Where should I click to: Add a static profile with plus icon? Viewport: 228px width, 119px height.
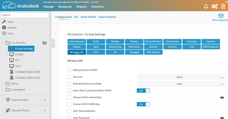(45, 100)
